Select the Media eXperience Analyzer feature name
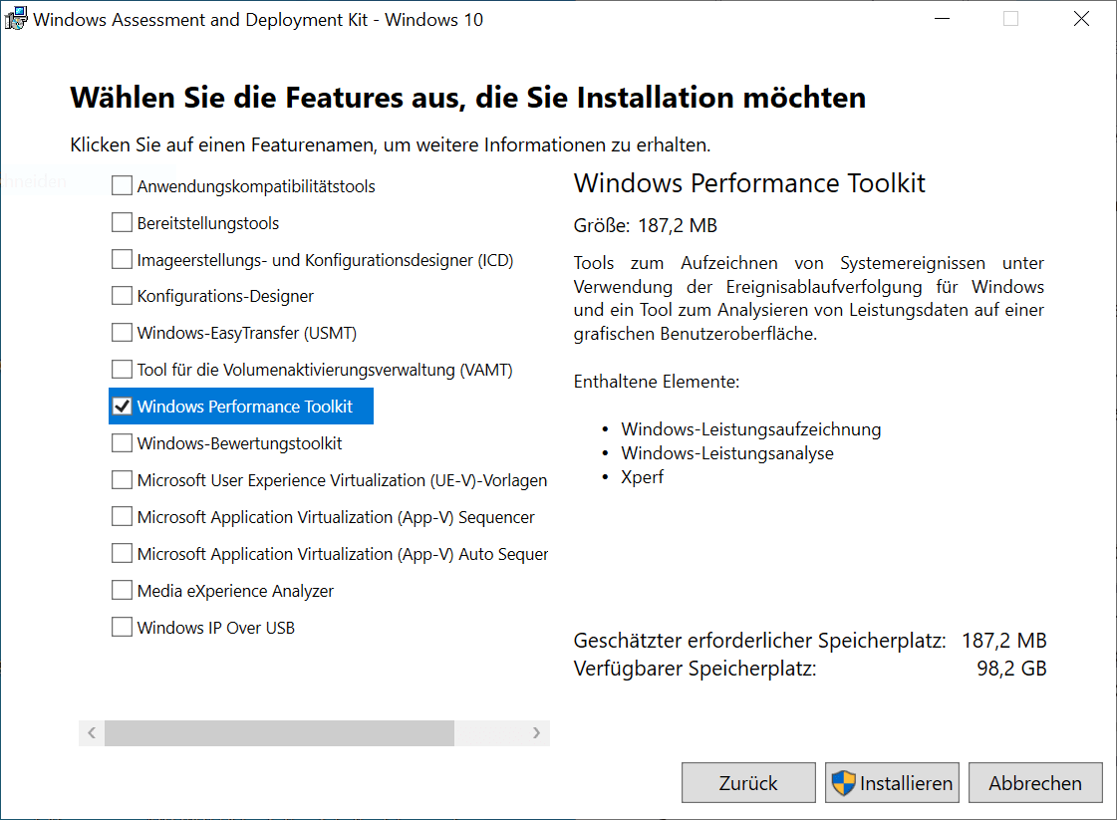 (x=235, y=591)
